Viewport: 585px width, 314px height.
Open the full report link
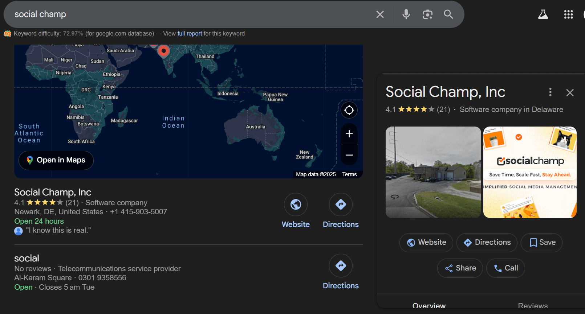coord(190,34)
